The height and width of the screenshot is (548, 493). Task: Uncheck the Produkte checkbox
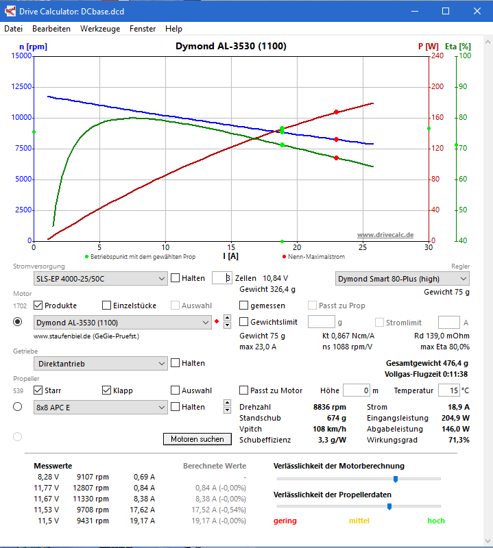tap(38, 306)
